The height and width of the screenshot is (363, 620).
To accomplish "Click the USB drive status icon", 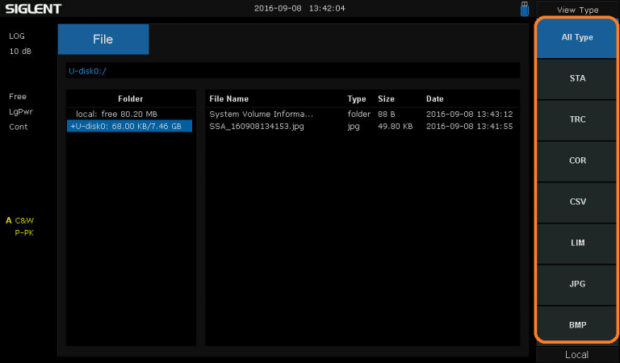I will [x=524, y=9].
